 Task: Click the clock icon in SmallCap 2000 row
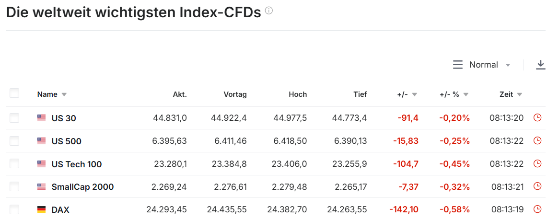click(x=537, y=186)
